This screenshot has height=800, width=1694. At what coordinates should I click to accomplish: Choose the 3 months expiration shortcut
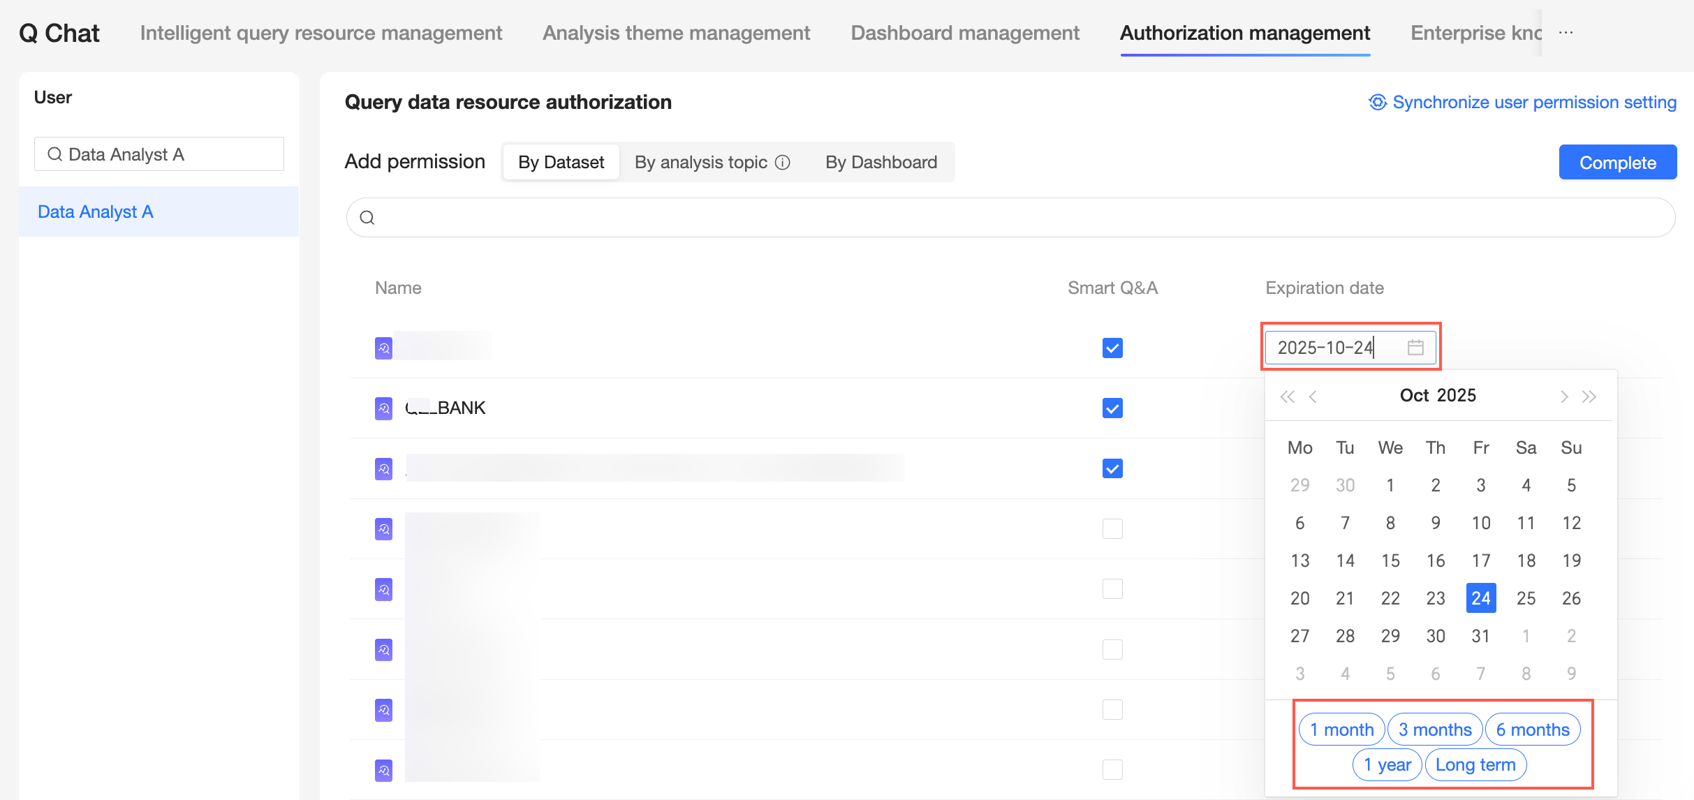click(1435, 729)
